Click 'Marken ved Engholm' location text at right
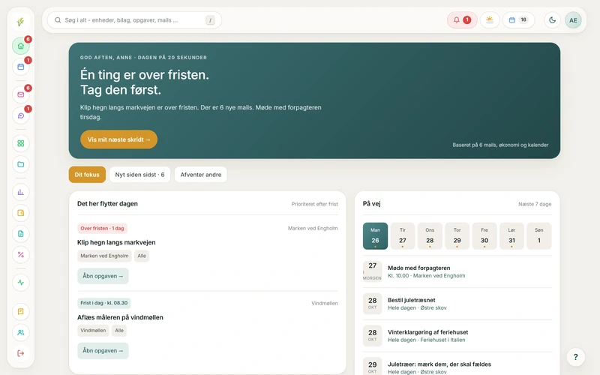 pos(313,229)
